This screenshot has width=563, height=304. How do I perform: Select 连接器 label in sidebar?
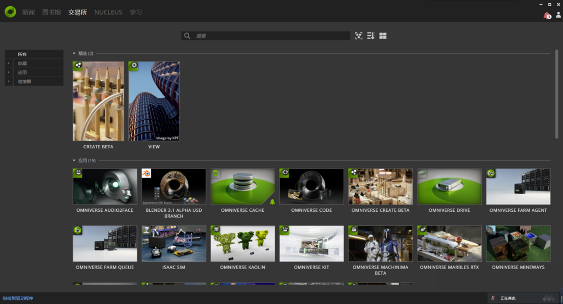[x=25, y=81]
